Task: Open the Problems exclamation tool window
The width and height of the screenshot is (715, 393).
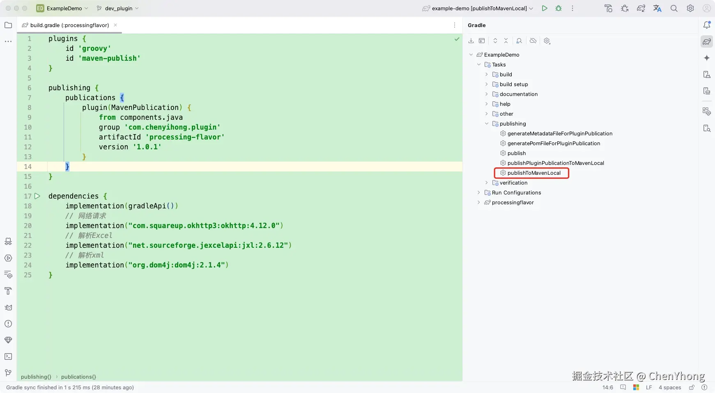Action: point(8,324)
